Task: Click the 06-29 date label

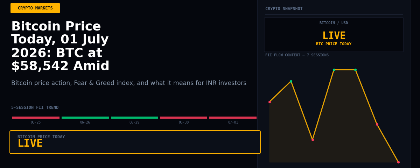Action: click(134, 122)
